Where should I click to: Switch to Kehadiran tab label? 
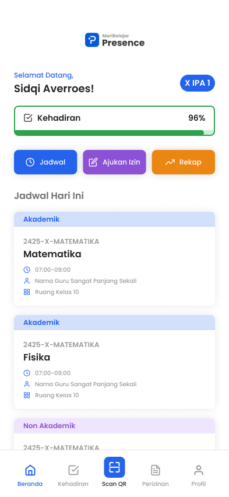pyautogui.click(x=73, y=484)
